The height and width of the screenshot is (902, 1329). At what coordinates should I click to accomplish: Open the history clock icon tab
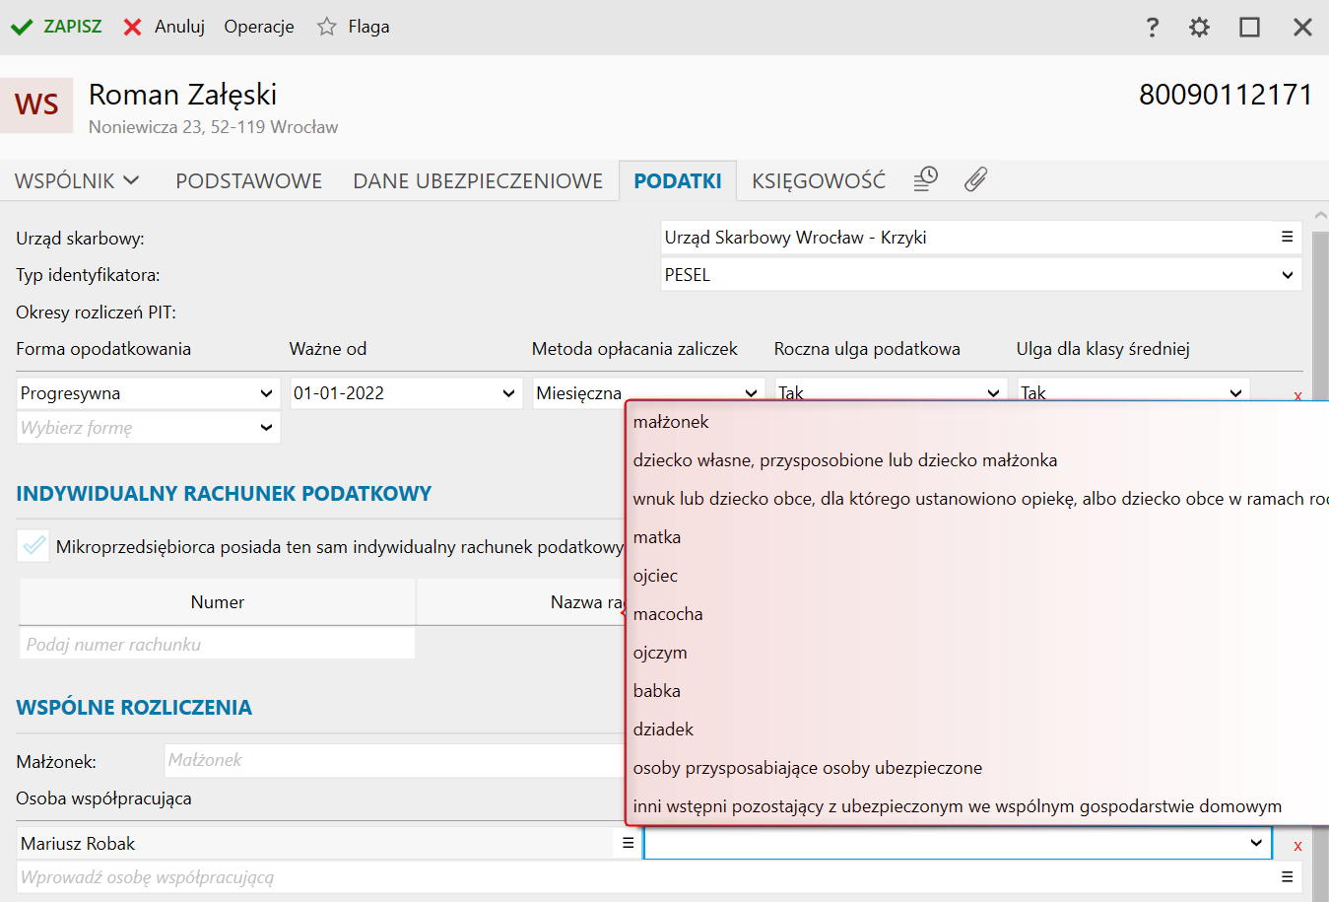[925, 179]
